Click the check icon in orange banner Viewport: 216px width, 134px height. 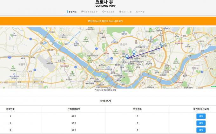coord(90,21)
